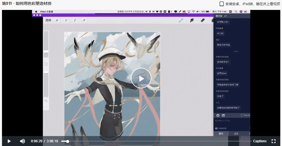Open the wrench Actions menu
Viewport: 282px width, 146px height.
(57, 20)
